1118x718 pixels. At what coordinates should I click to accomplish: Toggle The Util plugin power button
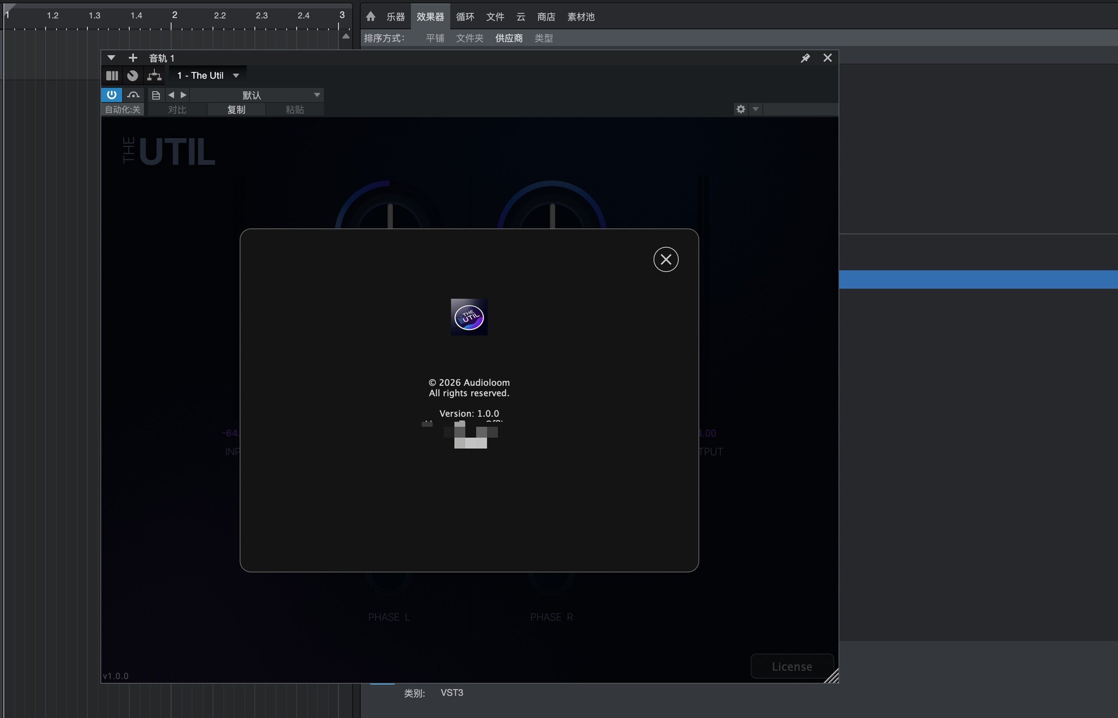pyautogui.click(x=111, y=95)
